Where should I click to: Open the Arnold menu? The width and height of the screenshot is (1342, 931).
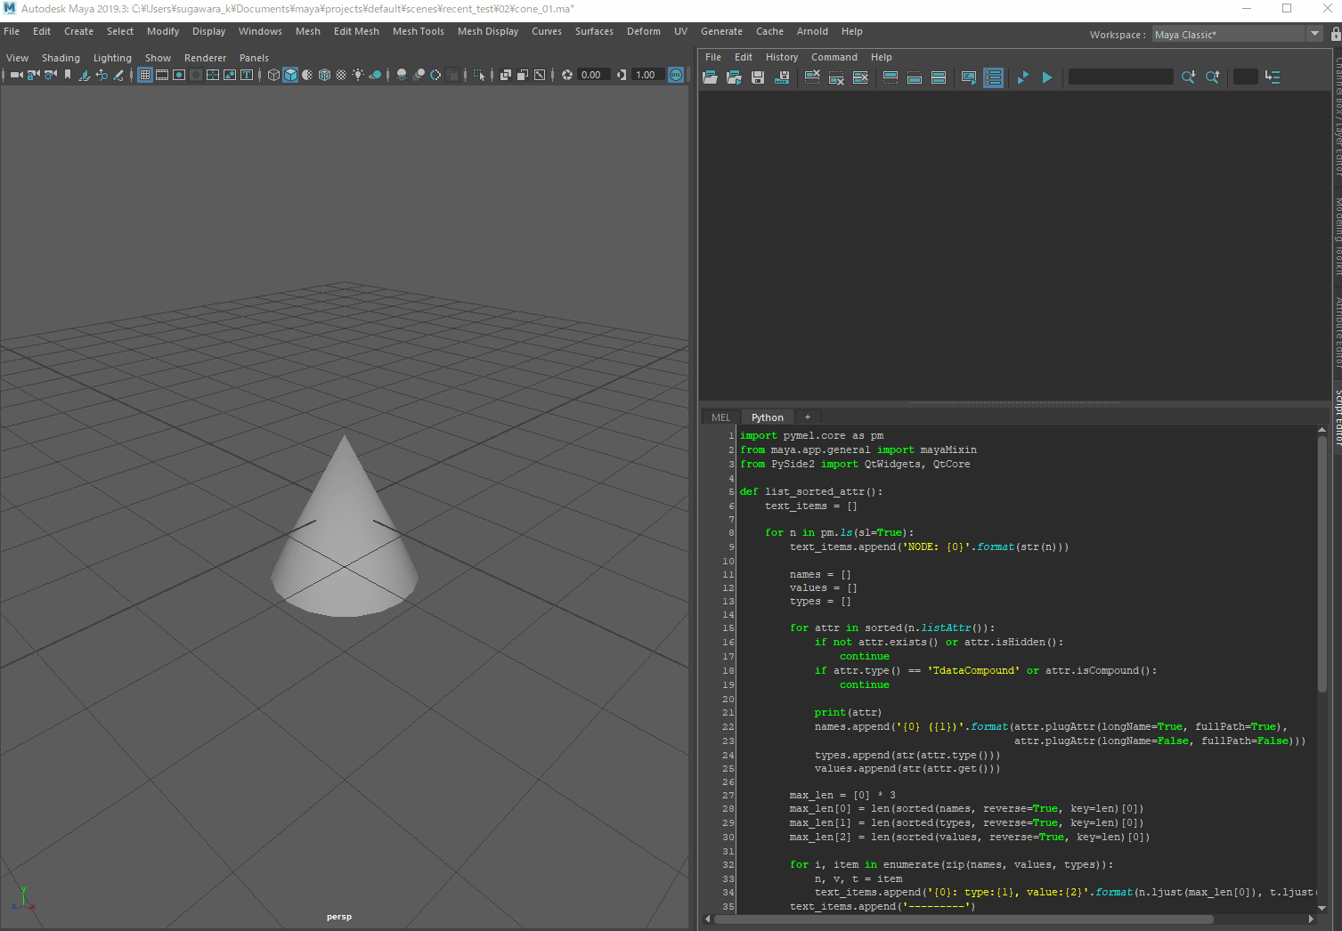[x=812, y=31]
